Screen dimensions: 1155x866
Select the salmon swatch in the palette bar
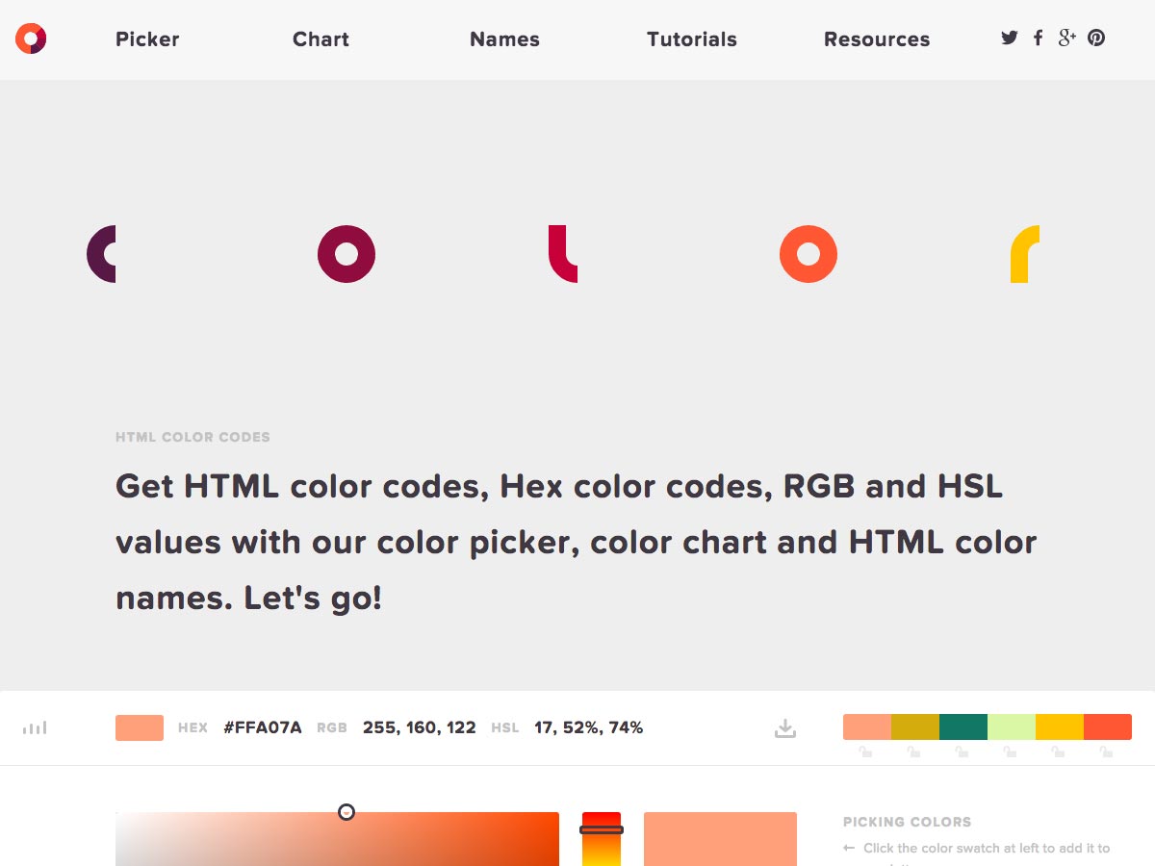coord(867,727)
